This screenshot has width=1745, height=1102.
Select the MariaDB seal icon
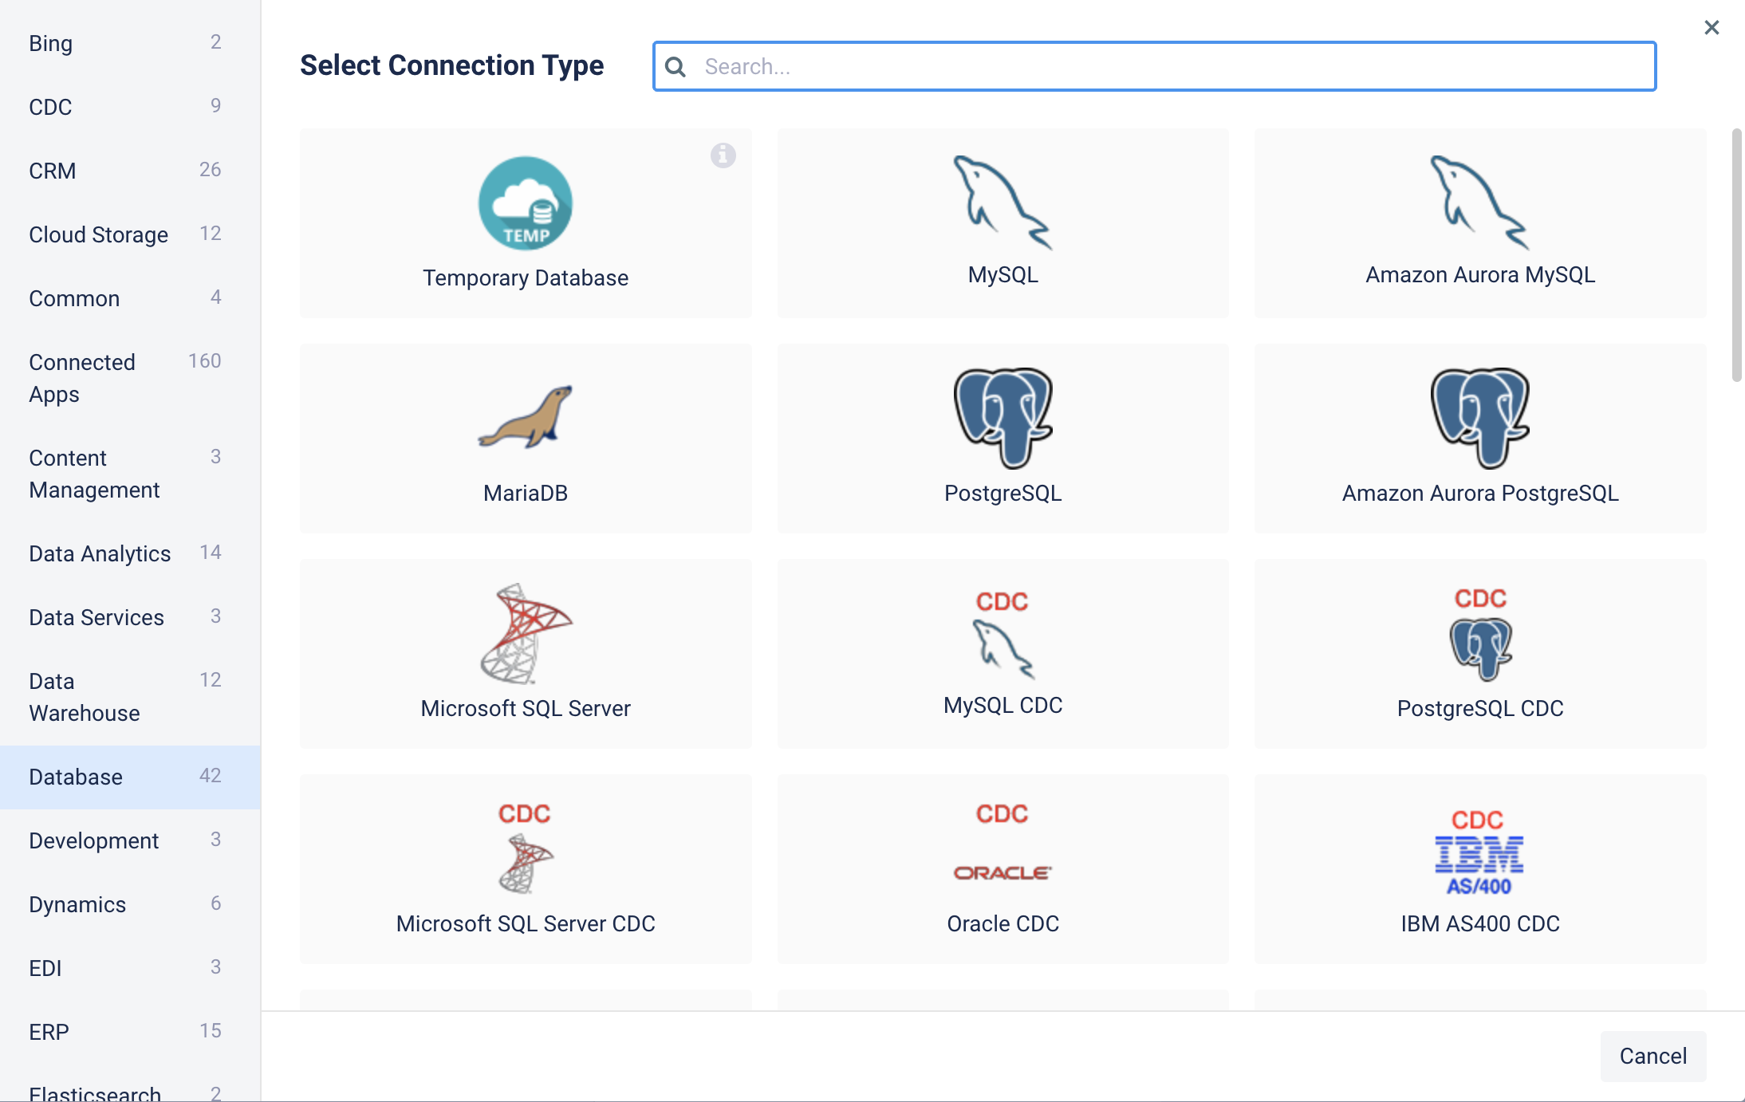click(526, 417)
